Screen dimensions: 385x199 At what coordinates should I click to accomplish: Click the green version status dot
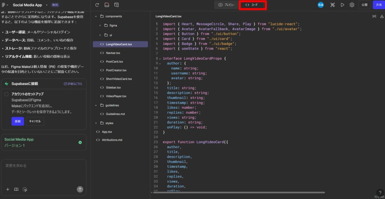(x=80, y=142)
